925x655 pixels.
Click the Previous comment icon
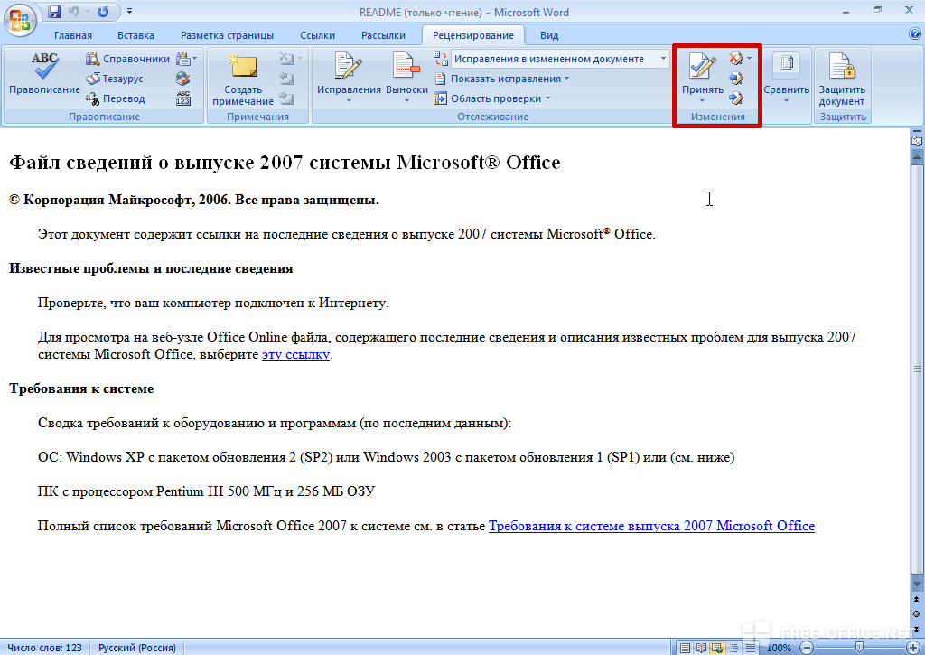click(286, 79)
